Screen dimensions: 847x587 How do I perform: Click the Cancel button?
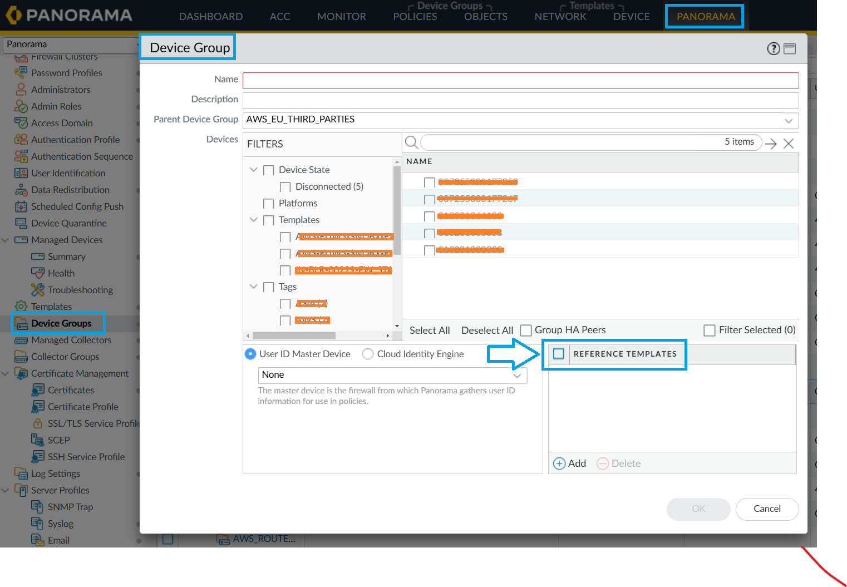point(767,509)
